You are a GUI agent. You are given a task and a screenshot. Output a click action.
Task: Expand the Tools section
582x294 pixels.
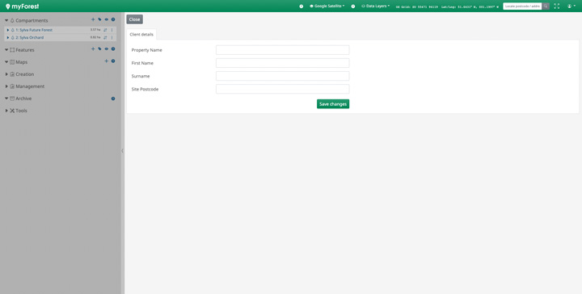(6, 111)
